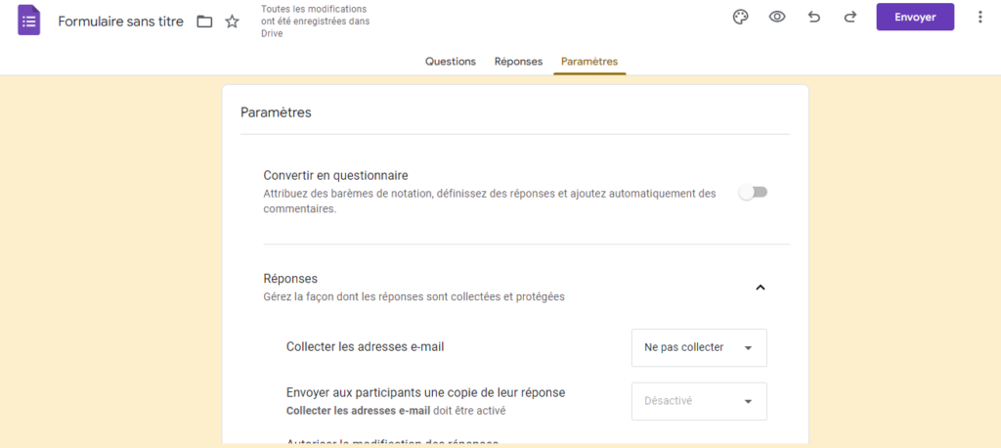Open the Ne pas collecter dropdown
This screenshot has height=448, width=1001.
(699, 347)
